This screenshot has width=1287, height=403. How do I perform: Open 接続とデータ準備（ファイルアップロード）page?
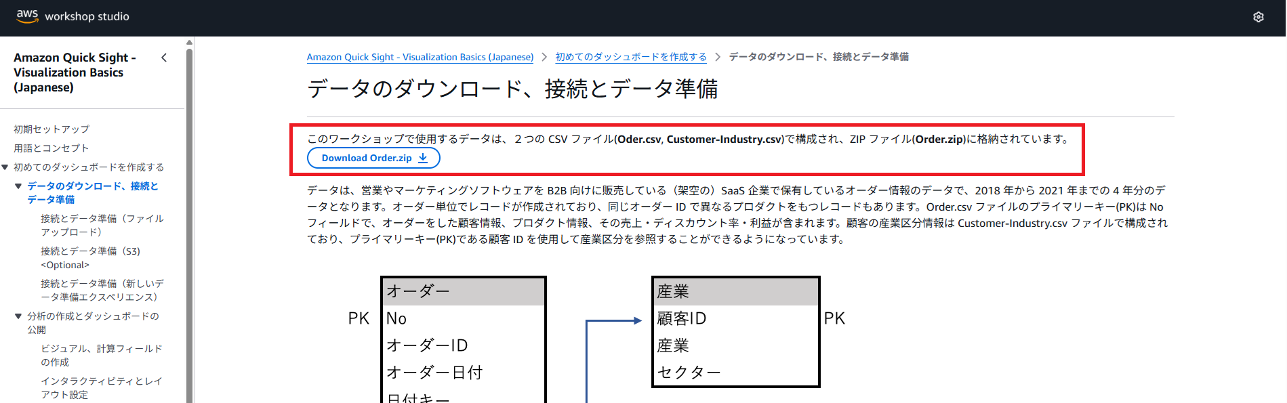(102, 226)
